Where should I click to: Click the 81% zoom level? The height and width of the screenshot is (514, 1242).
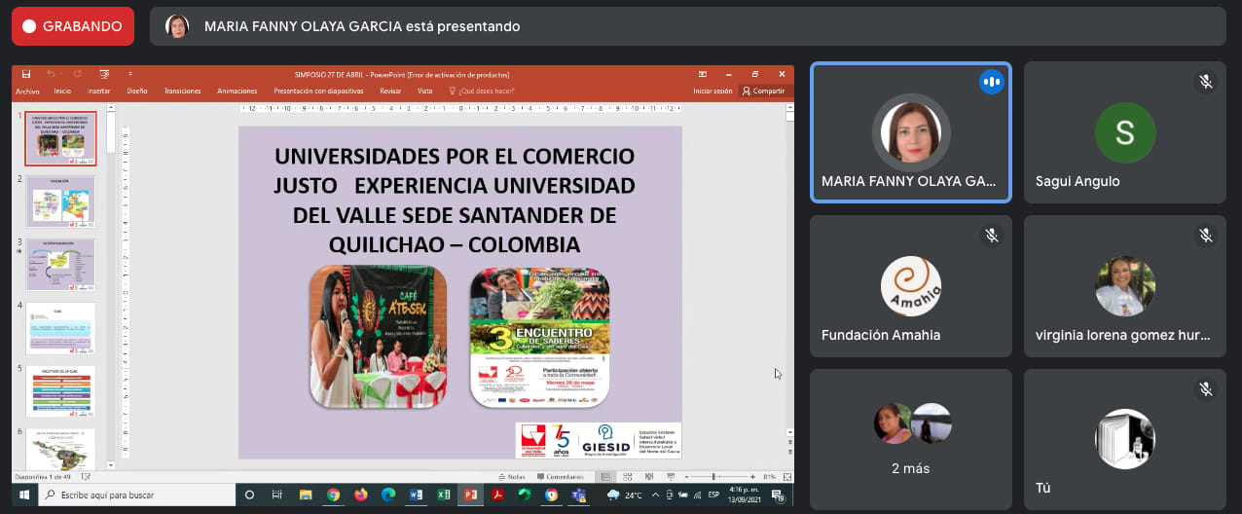769,477
